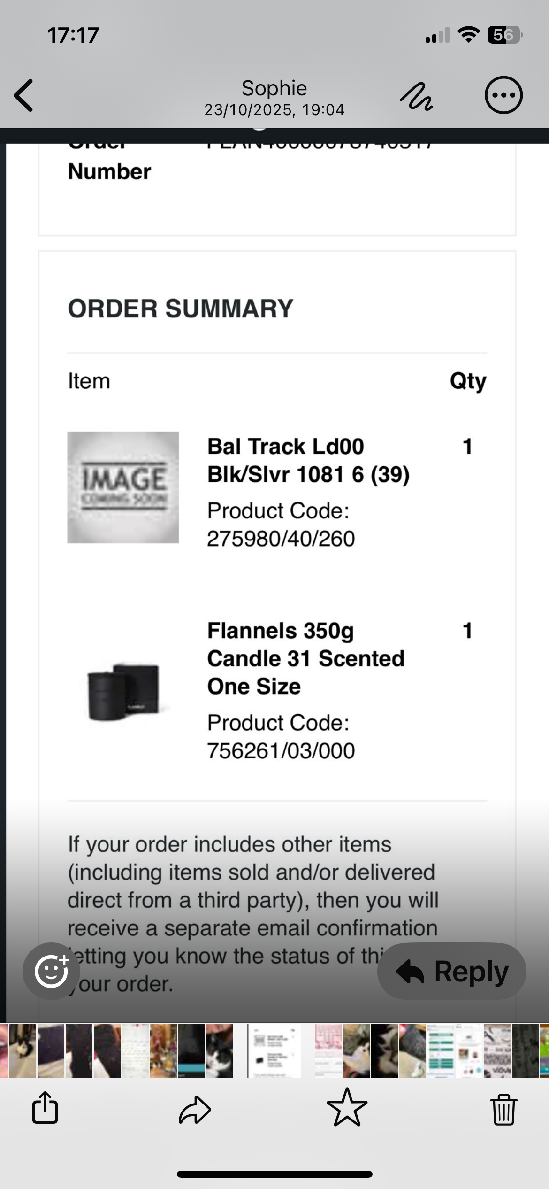Tap the Flannels candle product image
This screenshot has width=549, height=1189.
[x=123, y=691]
